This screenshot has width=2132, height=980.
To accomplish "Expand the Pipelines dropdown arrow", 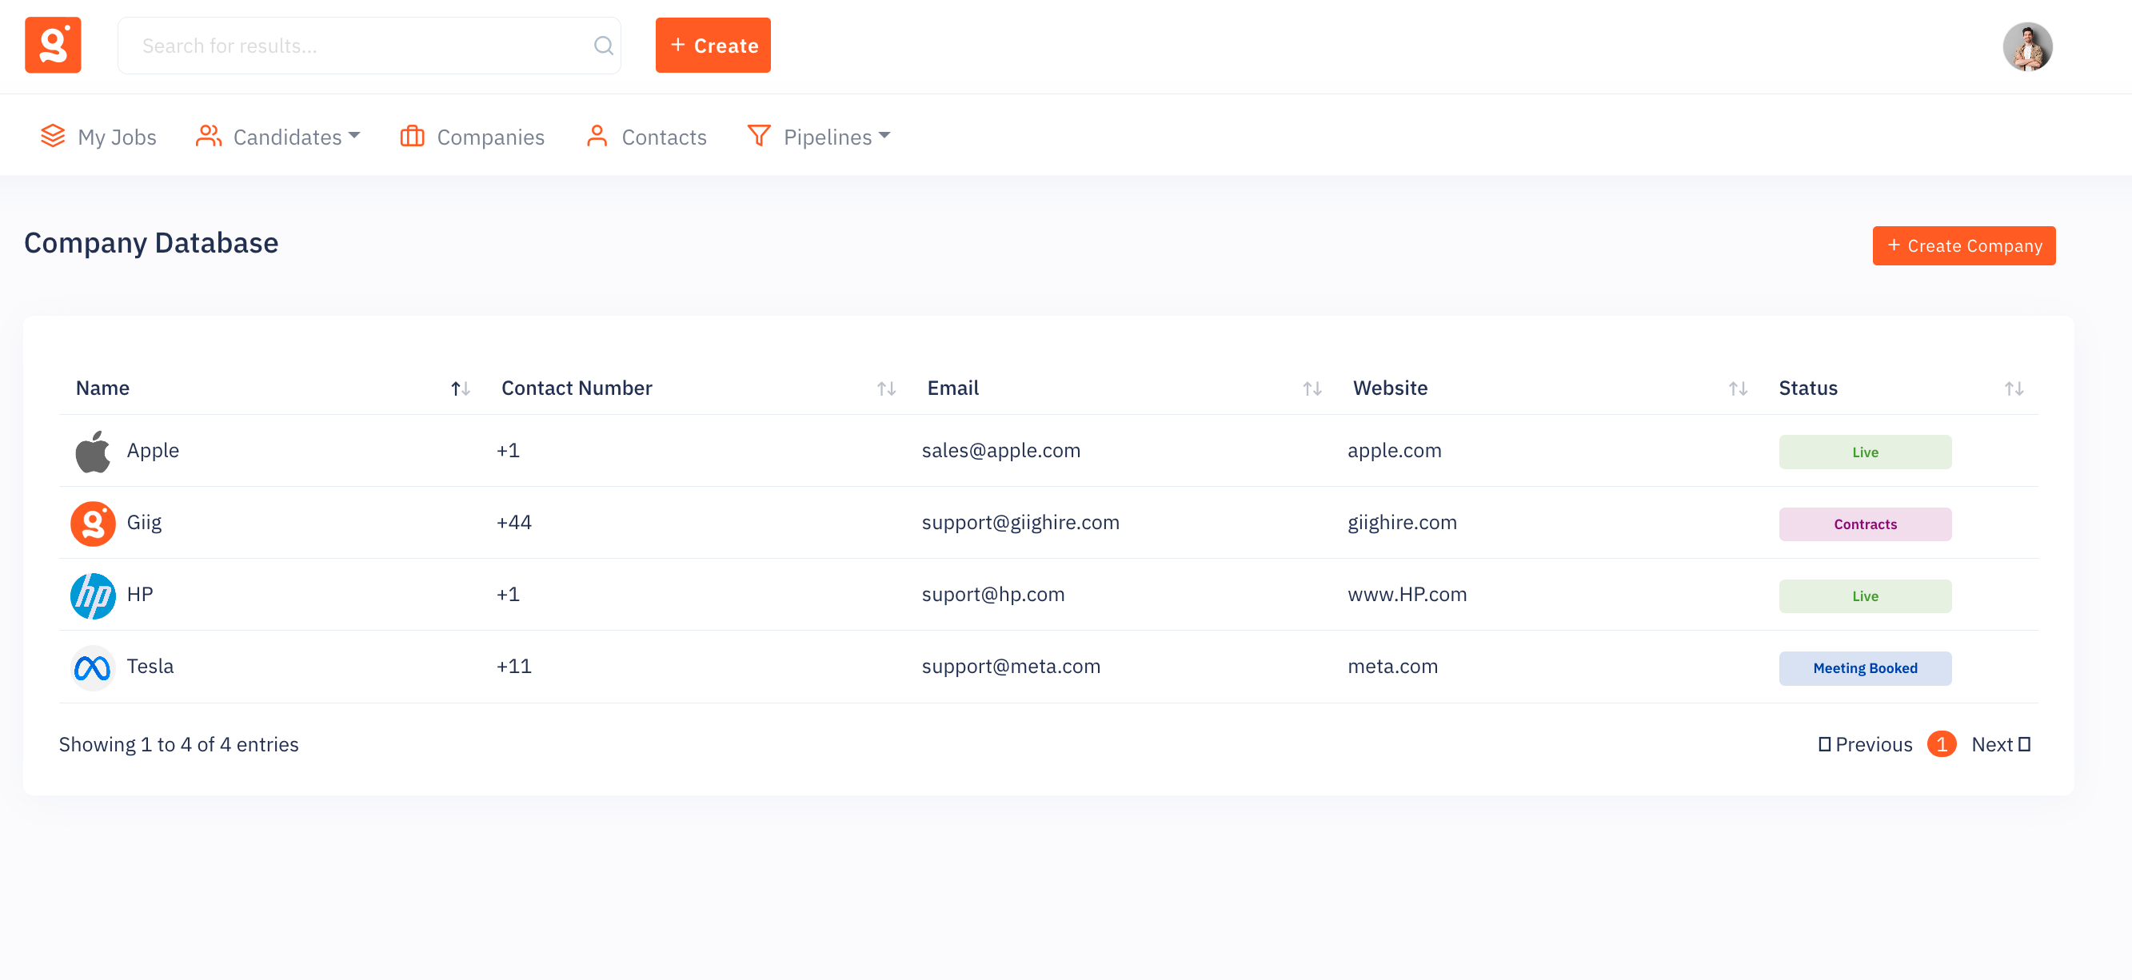I will [x=884, y=135].
